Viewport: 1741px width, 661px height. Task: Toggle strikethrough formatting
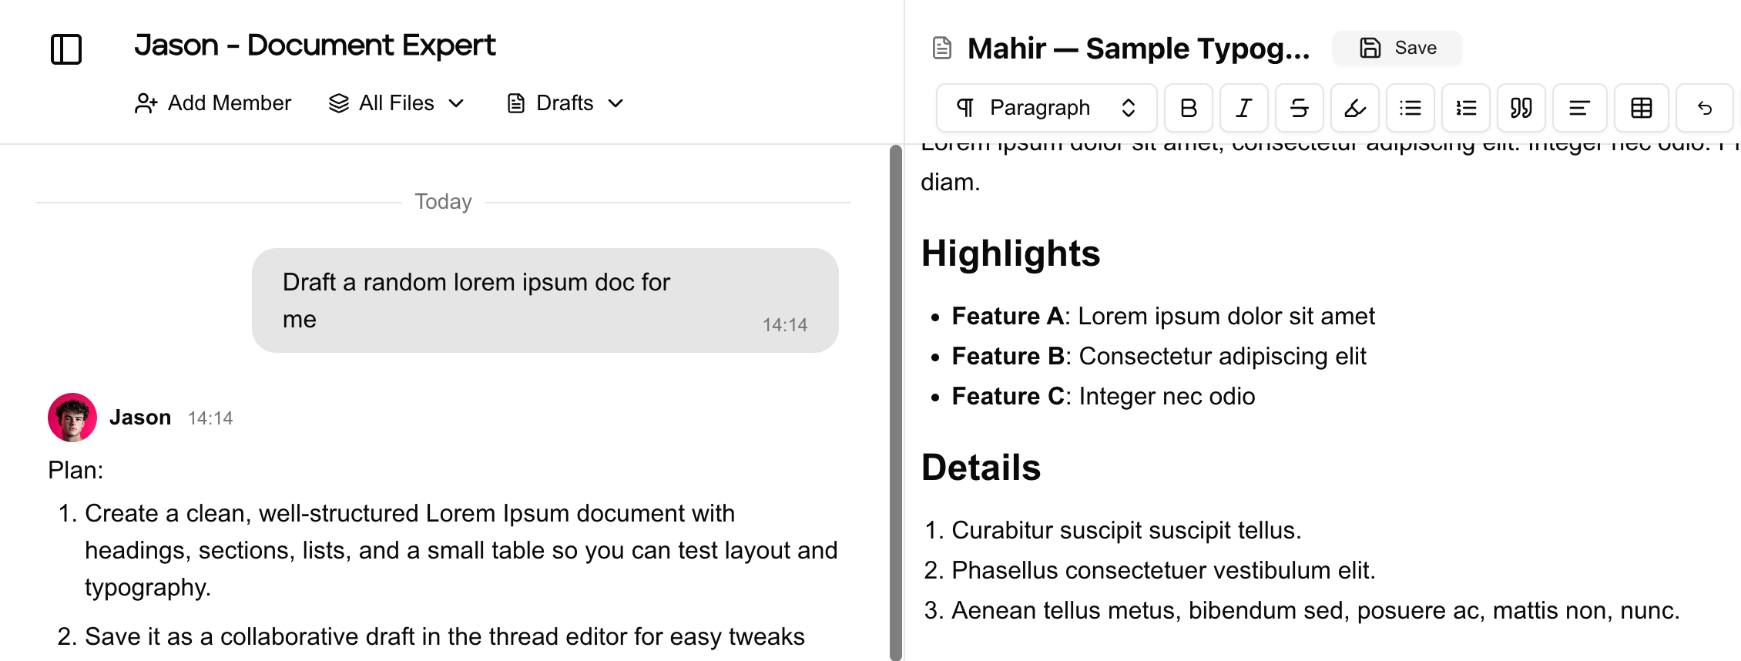click(x=1300, y=108)
